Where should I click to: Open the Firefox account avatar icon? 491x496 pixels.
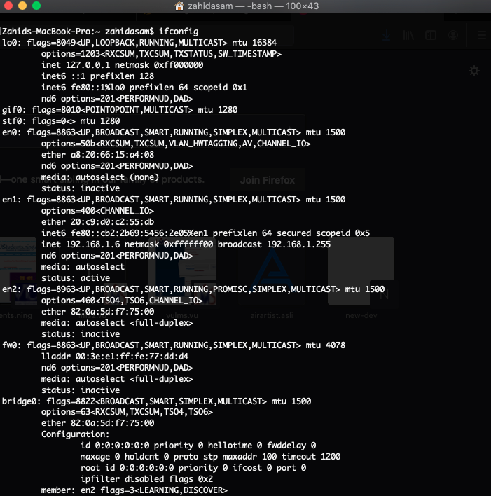(x=453, y=35)
